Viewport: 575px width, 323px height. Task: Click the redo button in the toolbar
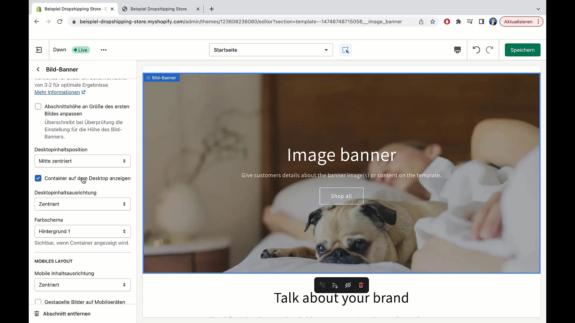(x=490, y=50)
